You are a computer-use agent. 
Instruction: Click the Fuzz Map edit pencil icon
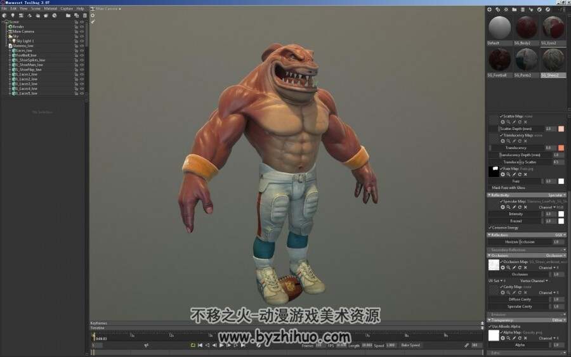click(x=514, y=174)
